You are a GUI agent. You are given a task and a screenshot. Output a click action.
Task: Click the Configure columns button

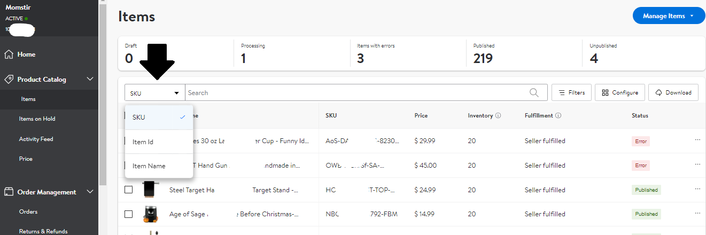tap(620, 92)
